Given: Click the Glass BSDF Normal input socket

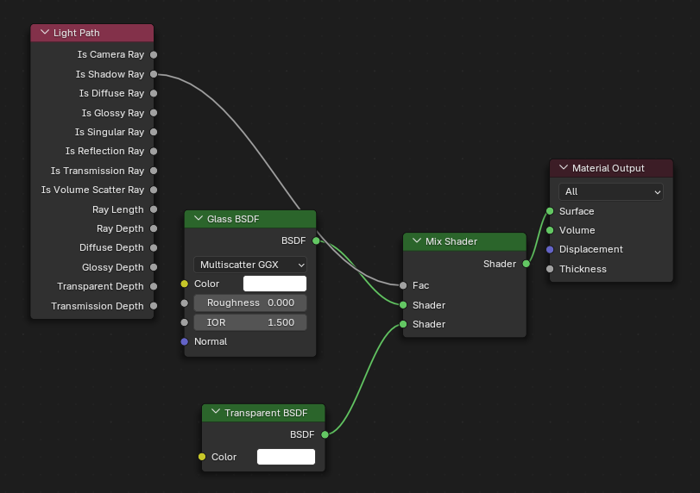Looking at the screenshot, I should [x=185, y=341].
